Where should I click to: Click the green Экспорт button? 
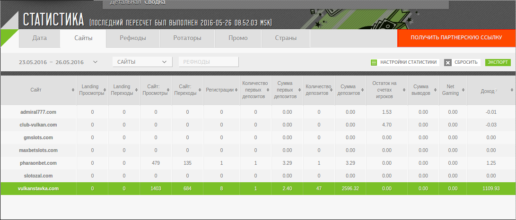(498, 62)
